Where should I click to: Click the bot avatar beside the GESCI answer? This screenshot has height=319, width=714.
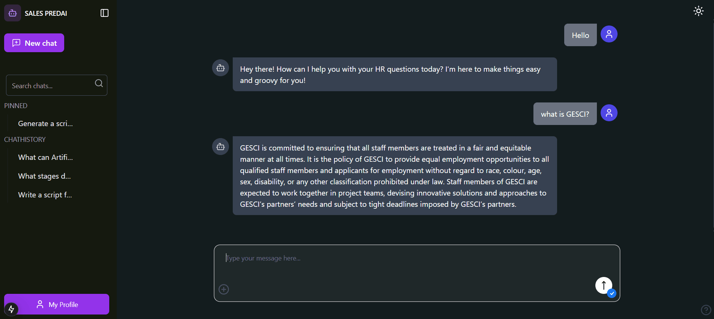coord(220,147)
